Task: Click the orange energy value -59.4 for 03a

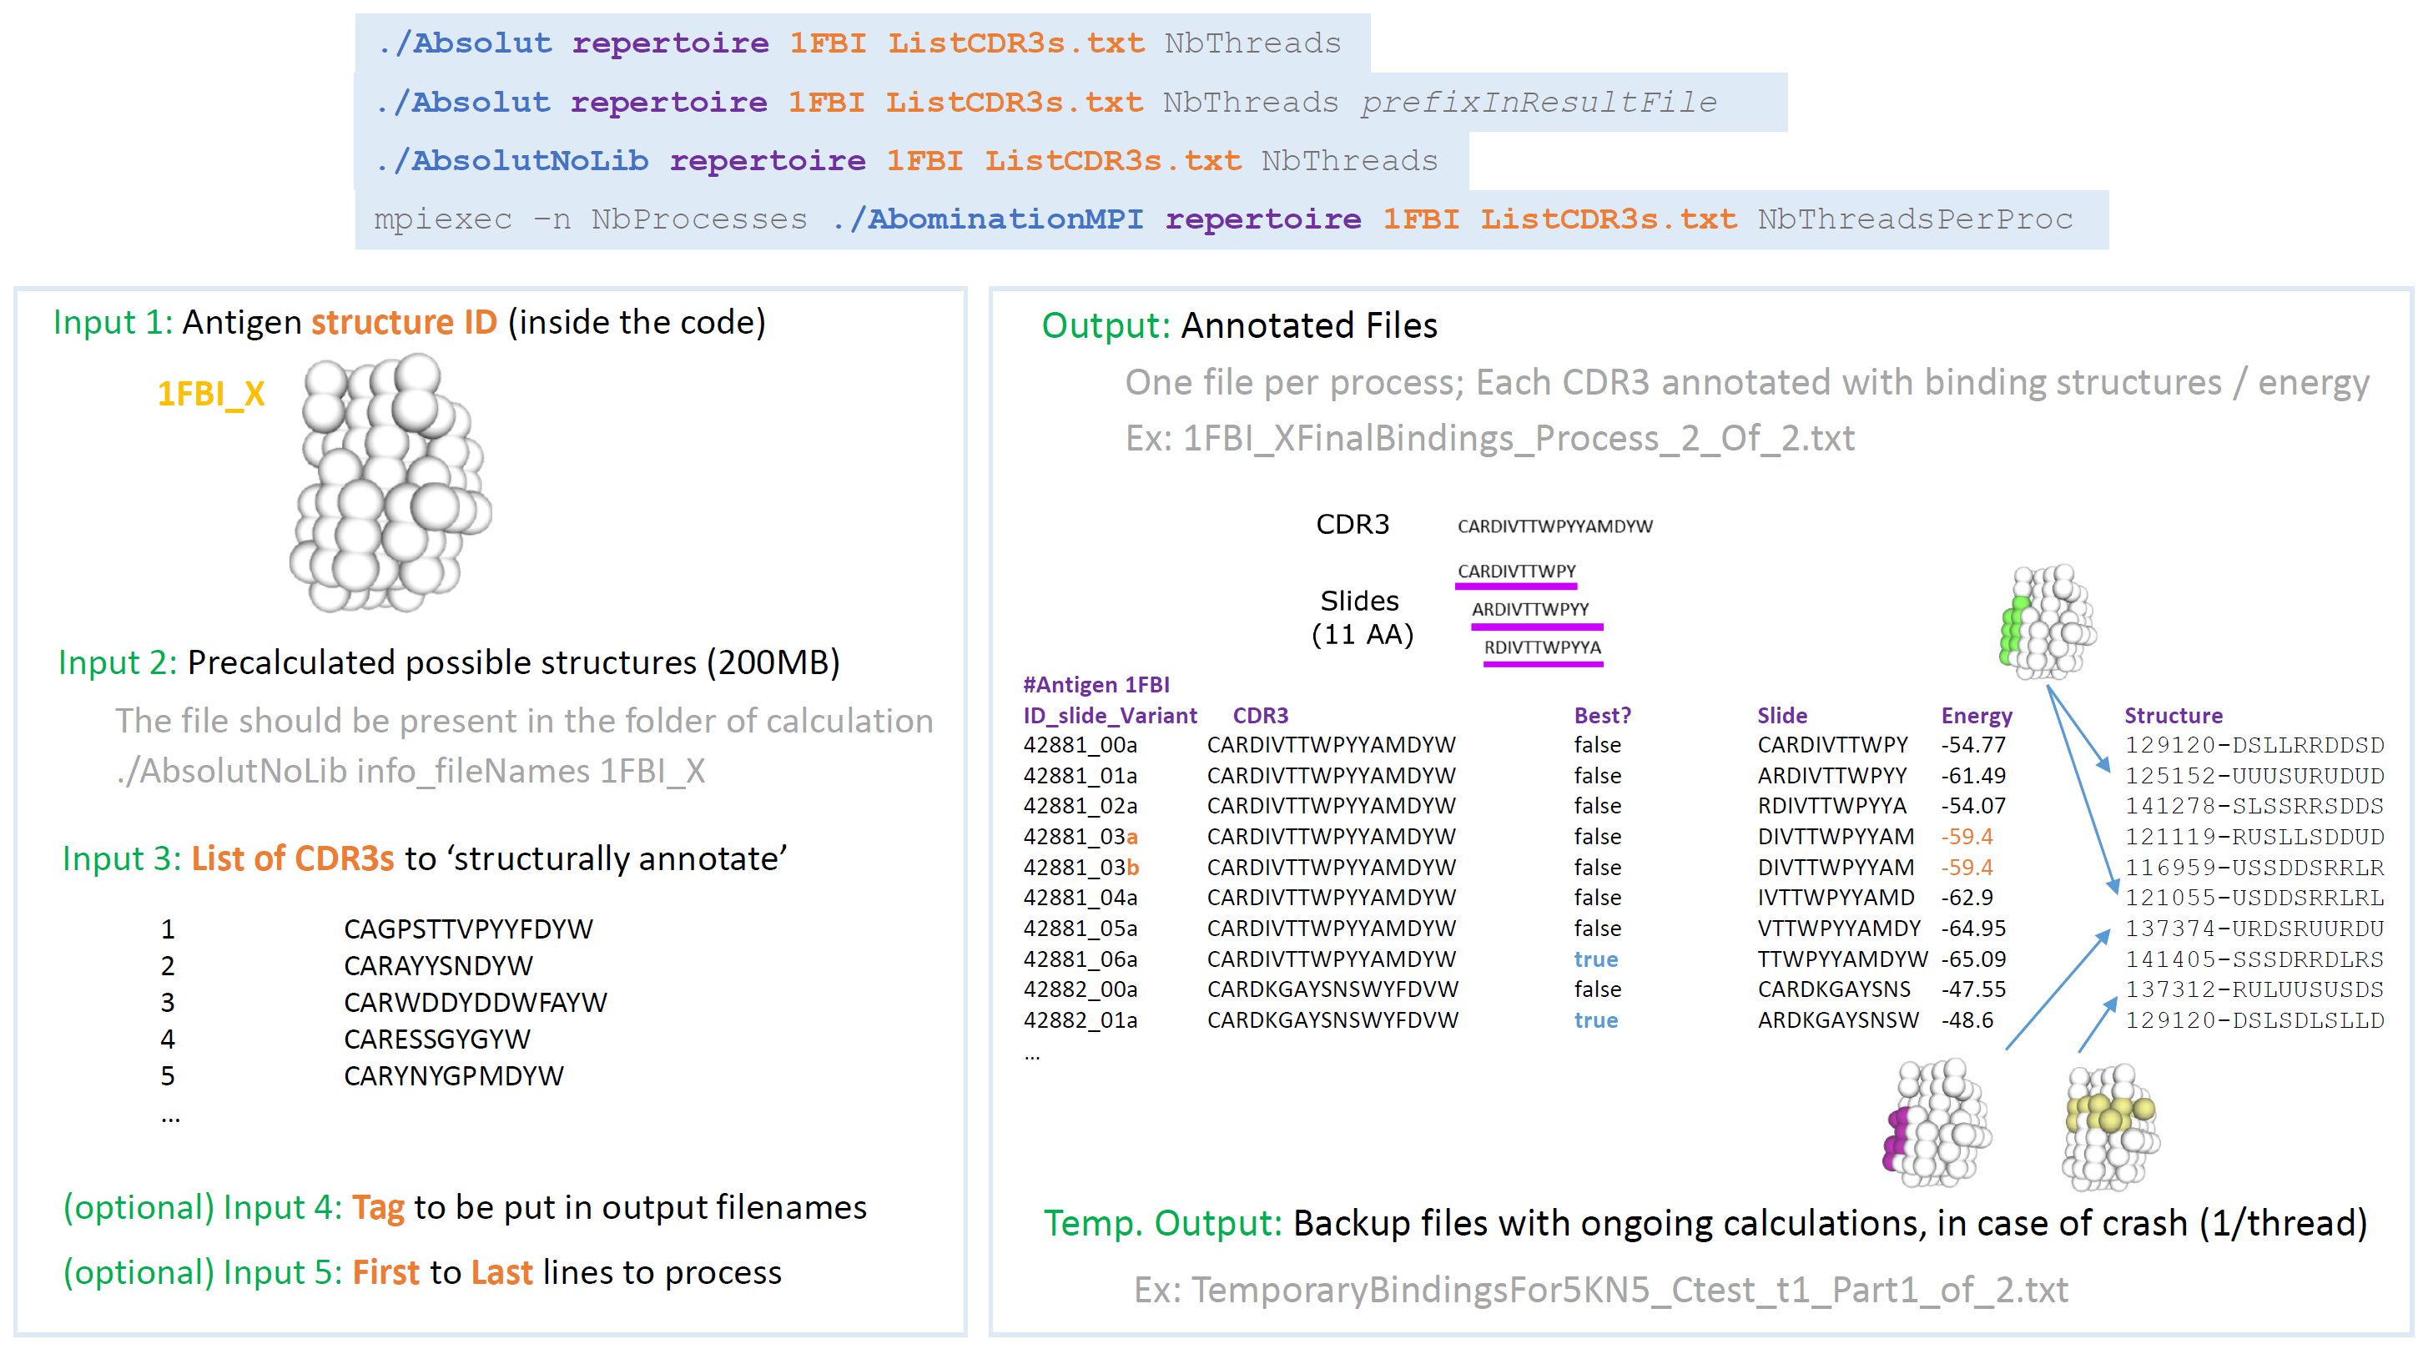Action: pyautogui.click(x=1967, y=836)
